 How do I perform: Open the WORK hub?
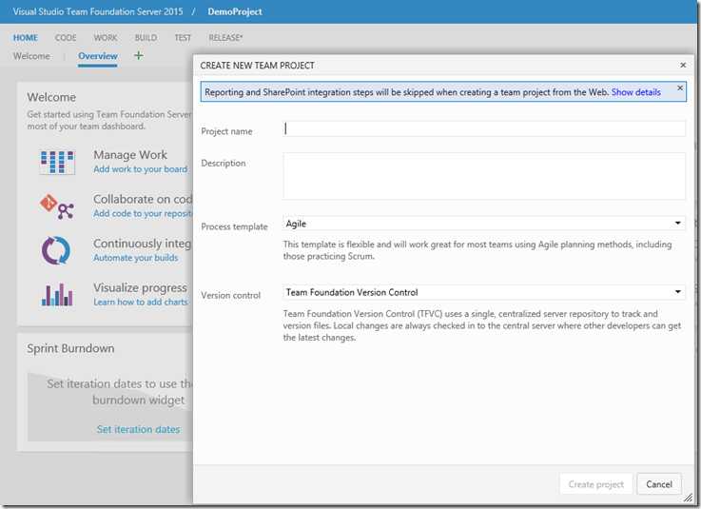(x=106, y=38)
